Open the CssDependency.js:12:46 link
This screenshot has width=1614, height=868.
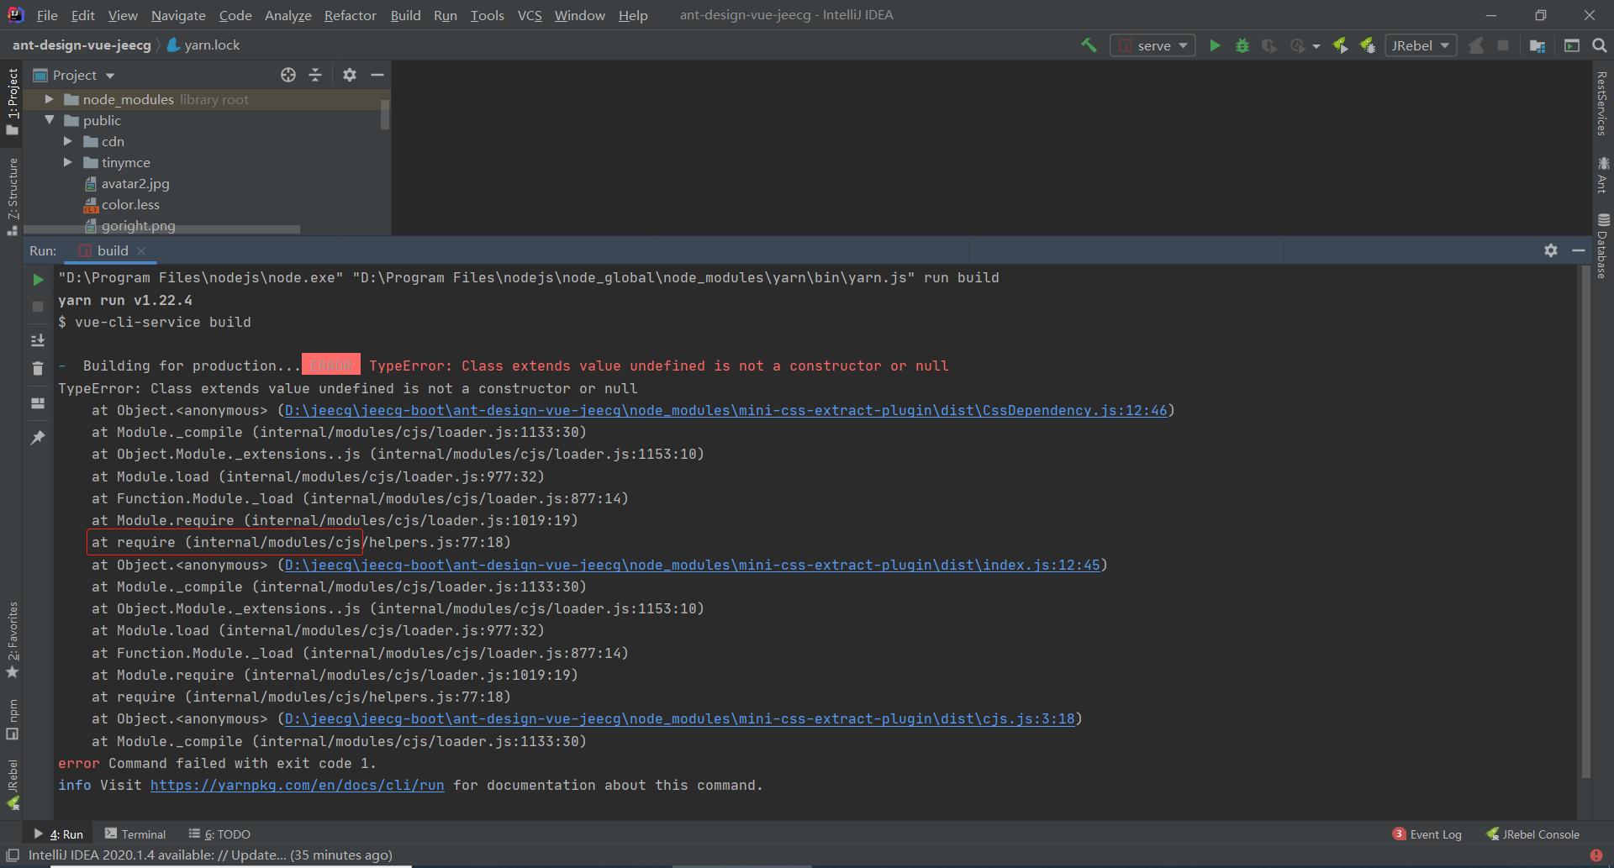(726, 410)
